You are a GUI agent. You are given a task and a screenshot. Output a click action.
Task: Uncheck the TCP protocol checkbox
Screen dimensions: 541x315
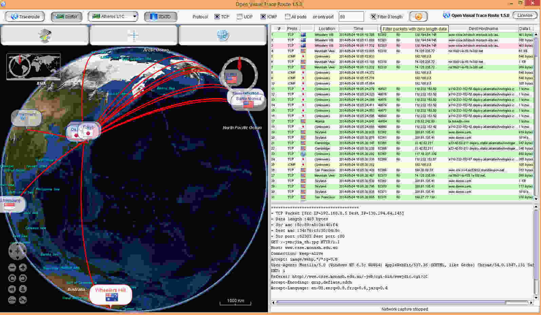[x=217, y=17]
